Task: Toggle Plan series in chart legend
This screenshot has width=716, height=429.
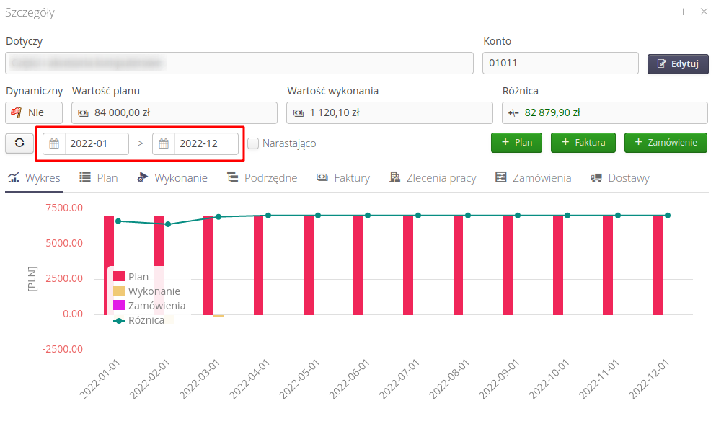Action: pos(138,276)
